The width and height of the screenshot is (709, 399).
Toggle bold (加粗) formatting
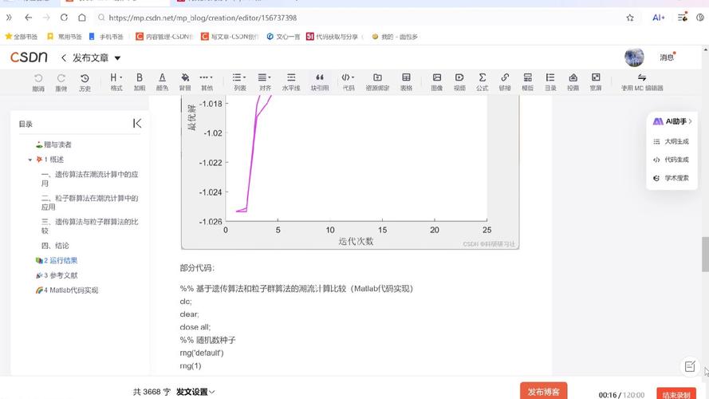(x=140, y=82)
